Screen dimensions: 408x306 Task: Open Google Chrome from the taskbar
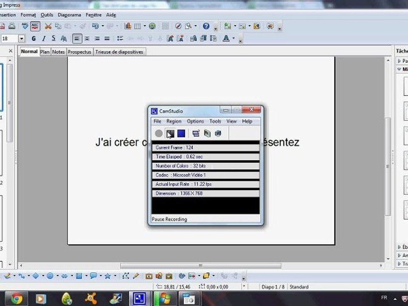17,299
